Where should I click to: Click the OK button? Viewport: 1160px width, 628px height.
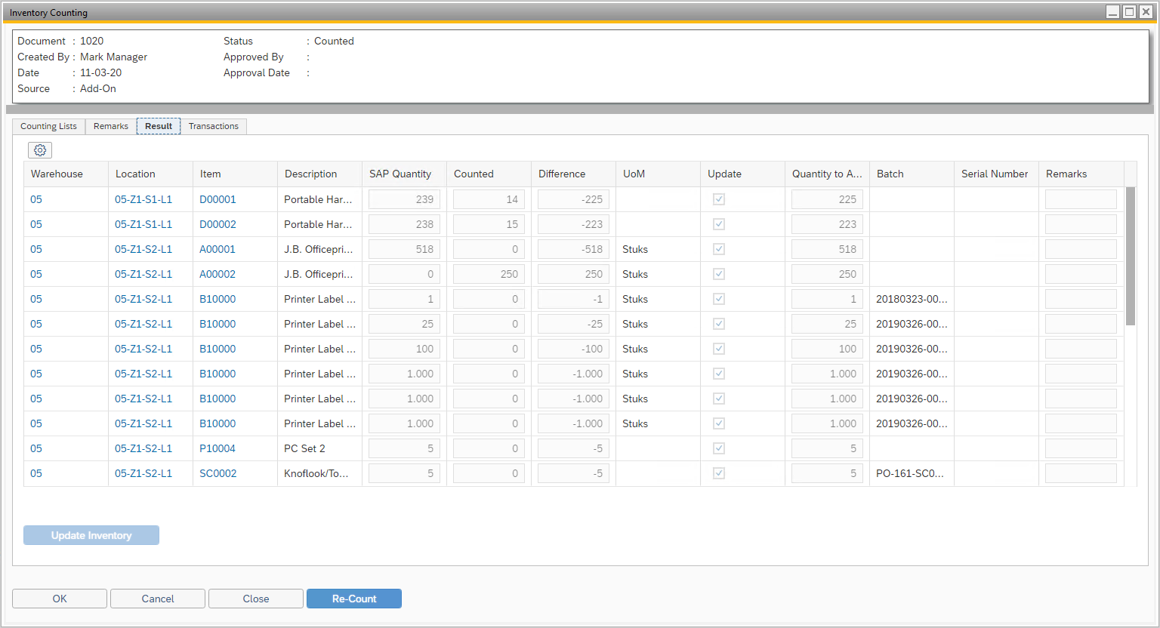click(60, 599)
